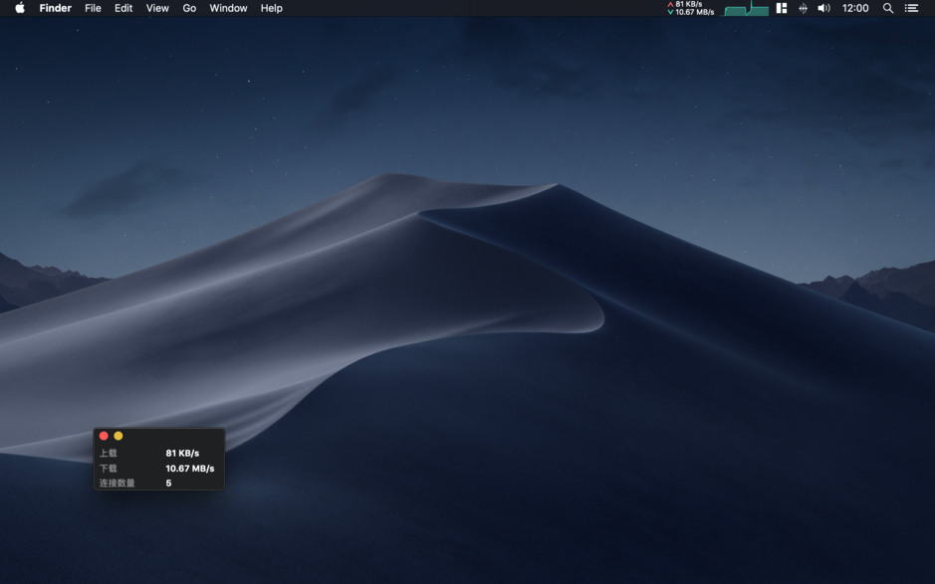Open the Edit menu

[x=122, y=8]
